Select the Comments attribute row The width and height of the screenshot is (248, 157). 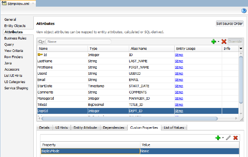click(138, 92)
